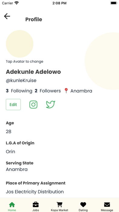Open the Instagram profile icon
This screenshot has height=212, width=119.
point(33,104)
